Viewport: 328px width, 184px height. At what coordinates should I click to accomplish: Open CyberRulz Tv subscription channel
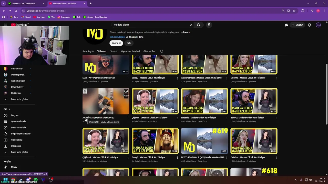(x=17, y=87)
